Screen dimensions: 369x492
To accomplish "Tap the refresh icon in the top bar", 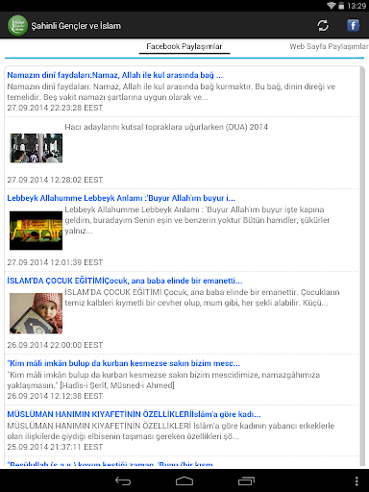I will [323, 26].
